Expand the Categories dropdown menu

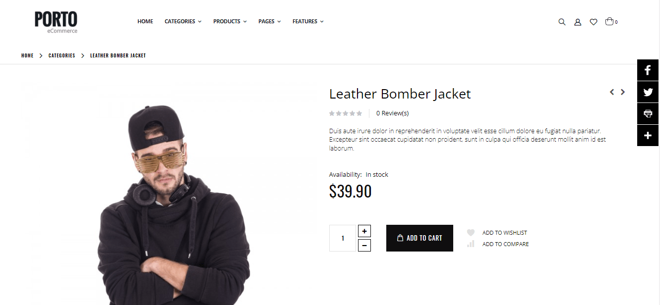pyautogui.click(x=183, y=21)
